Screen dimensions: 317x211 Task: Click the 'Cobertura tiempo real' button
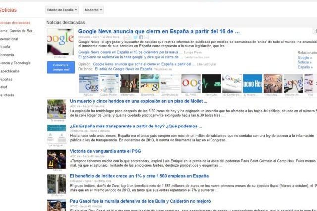point(61,67)
